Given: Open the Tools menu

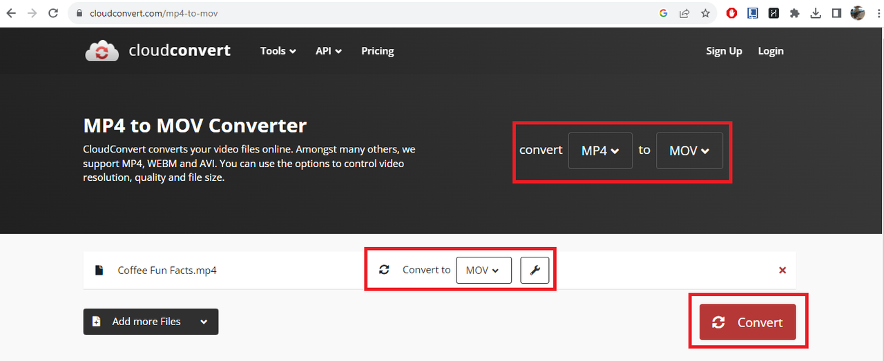Looking at the screenshot, I should coord(278,51).
